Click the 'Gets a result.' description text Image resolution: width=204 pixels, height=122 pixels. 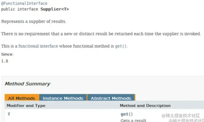pos(134,120)
